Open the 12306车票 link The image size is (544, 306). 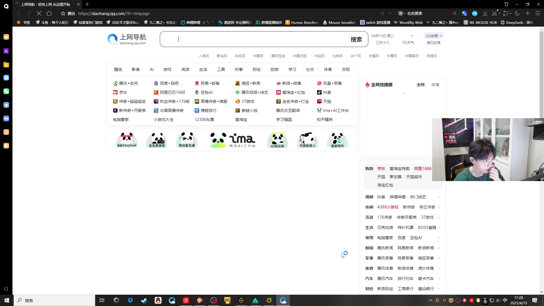tap(204, 120)
